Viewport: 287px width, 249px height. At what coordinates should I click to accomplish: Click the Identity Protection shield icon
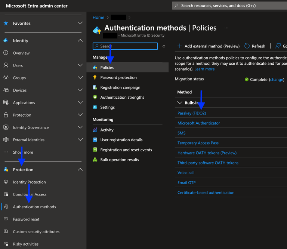click(x=6, y=182)
